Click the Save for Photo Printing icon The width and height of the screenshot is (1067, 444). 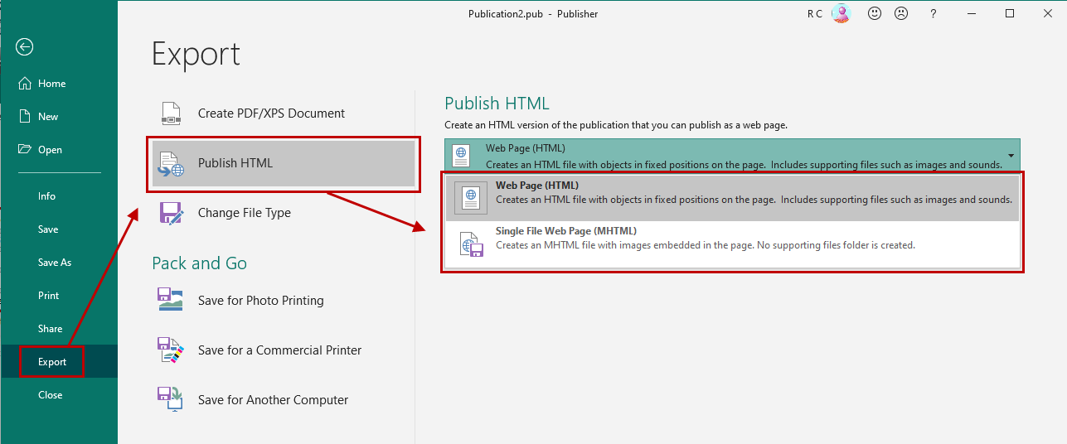pos(171,301)
